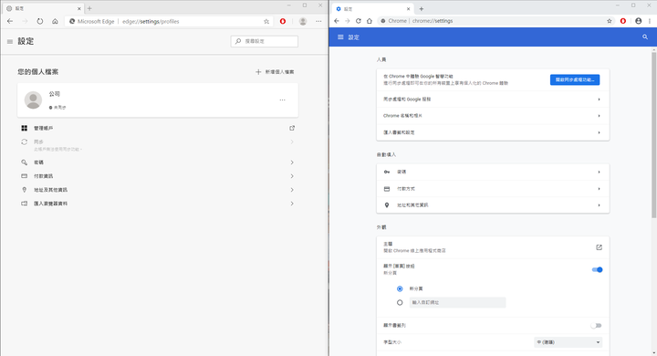This screenshot has height=356, width=657.
Task: Toggle the show bookmarks bar switch
Action: click(597, 325)
